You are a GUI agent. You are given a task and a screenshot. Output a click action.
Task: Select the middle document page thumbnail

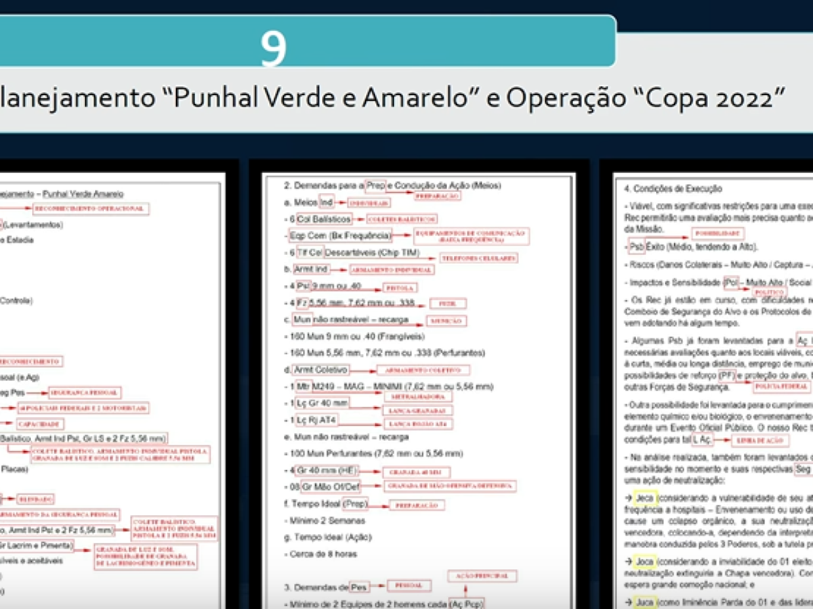418,389
